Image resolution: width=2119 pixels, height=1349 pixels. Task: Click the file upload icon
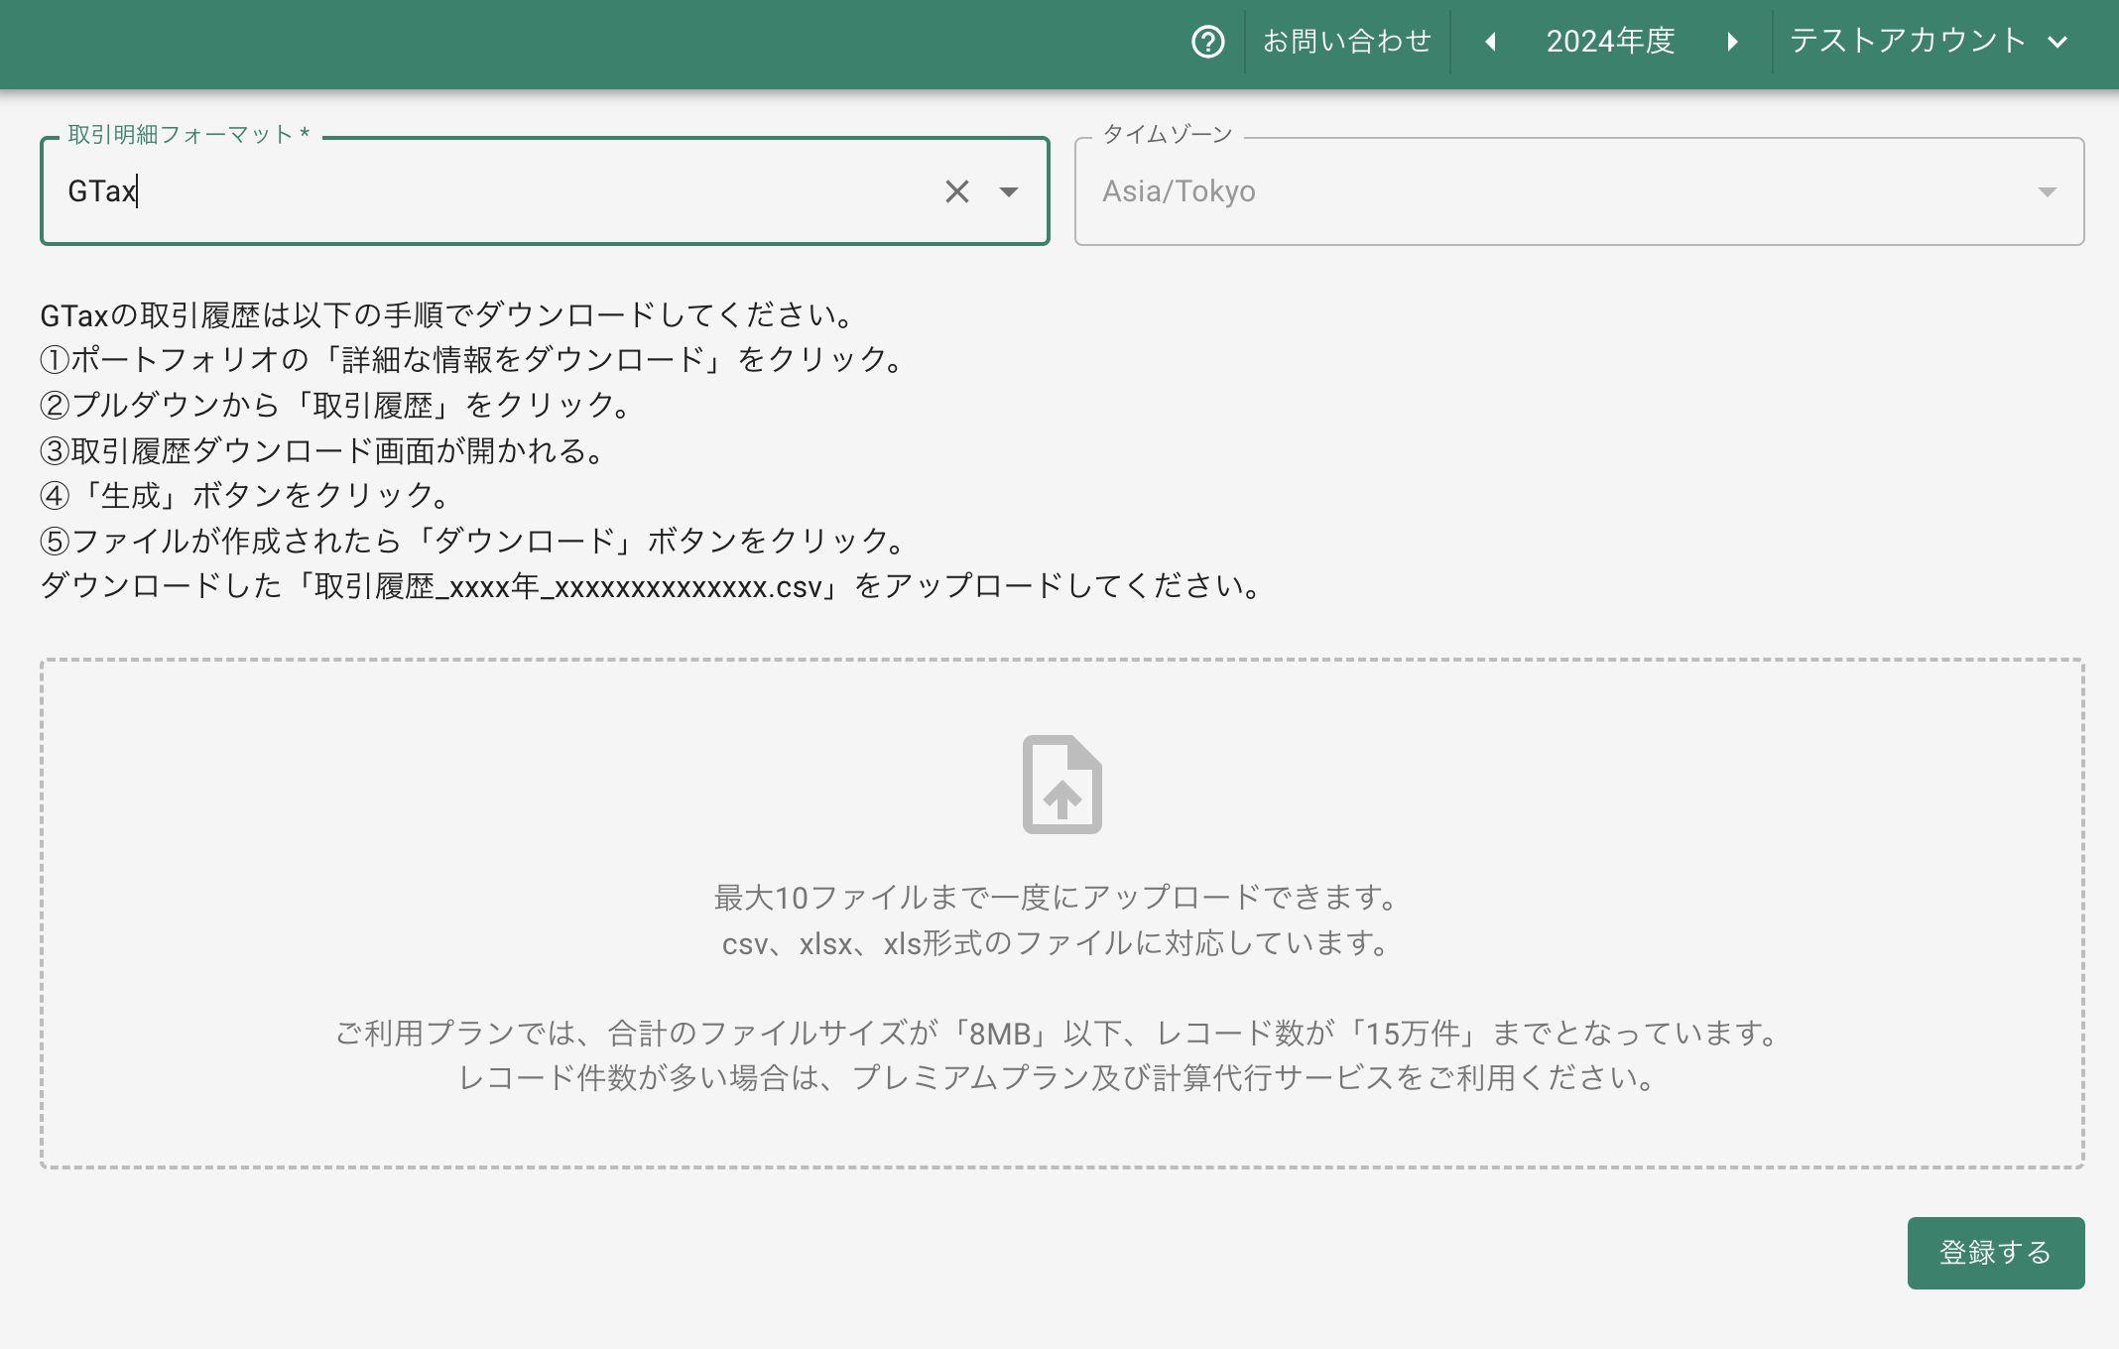click(x=1061, y=785)
